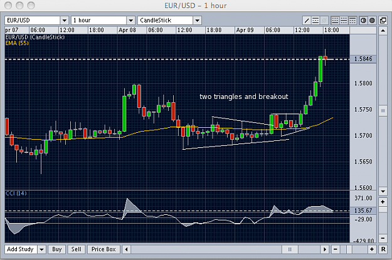
Task: Click the horizontal scrollbar thumb
Action: tap(290, 249)
